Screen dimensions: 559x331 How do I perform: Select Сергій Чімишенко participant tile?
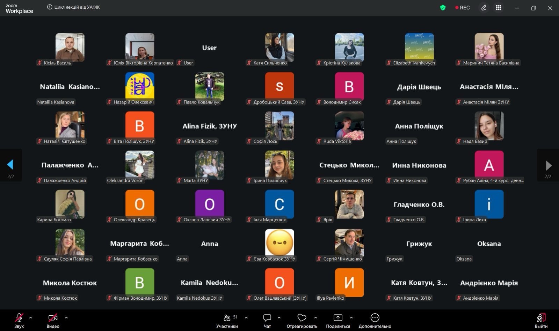349,243
